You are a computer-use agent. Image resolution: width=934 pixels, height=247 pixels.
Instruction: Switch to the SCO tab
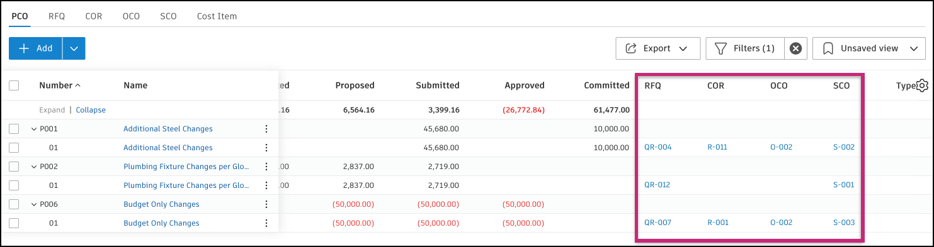coord(168,16)
